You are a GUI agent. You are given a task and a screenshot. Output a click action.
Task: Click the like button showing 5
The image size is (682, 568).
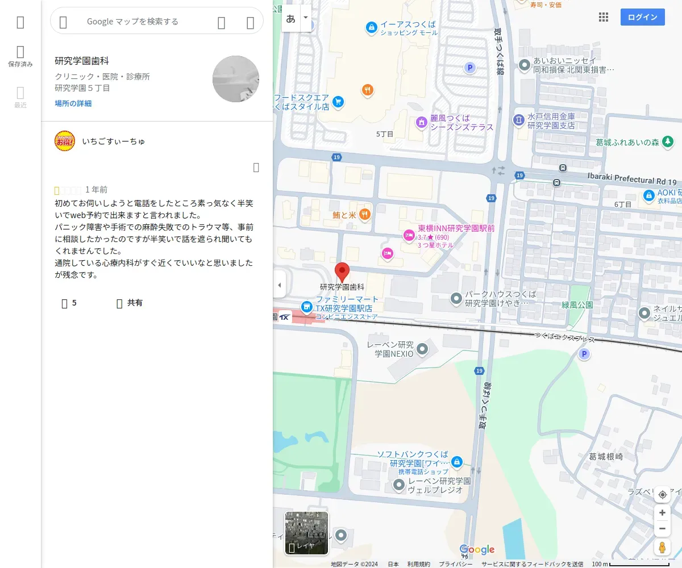click(x=69, y=303)
